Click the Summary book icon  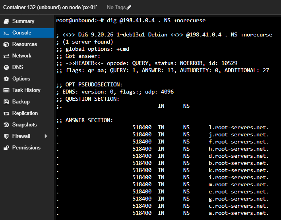click(6, 21)
